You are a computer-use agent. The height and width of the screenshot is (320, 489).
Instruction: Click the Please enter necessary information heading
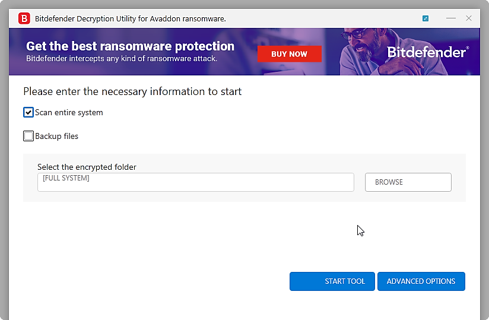(132, 91)
